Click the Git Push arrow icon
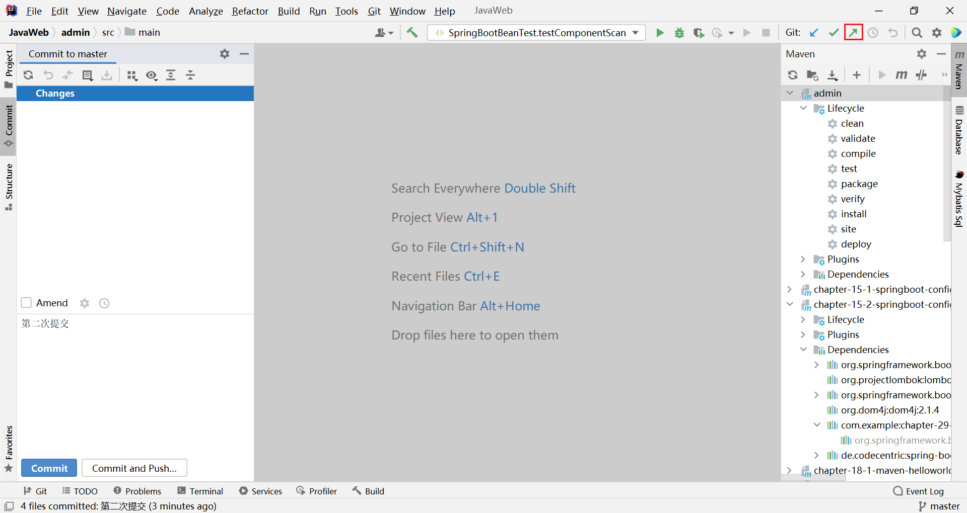 click(853, 33)
